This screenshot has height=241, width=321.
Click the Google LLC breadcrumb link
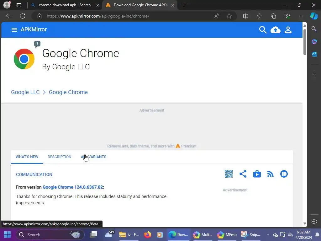pos(25,92)
